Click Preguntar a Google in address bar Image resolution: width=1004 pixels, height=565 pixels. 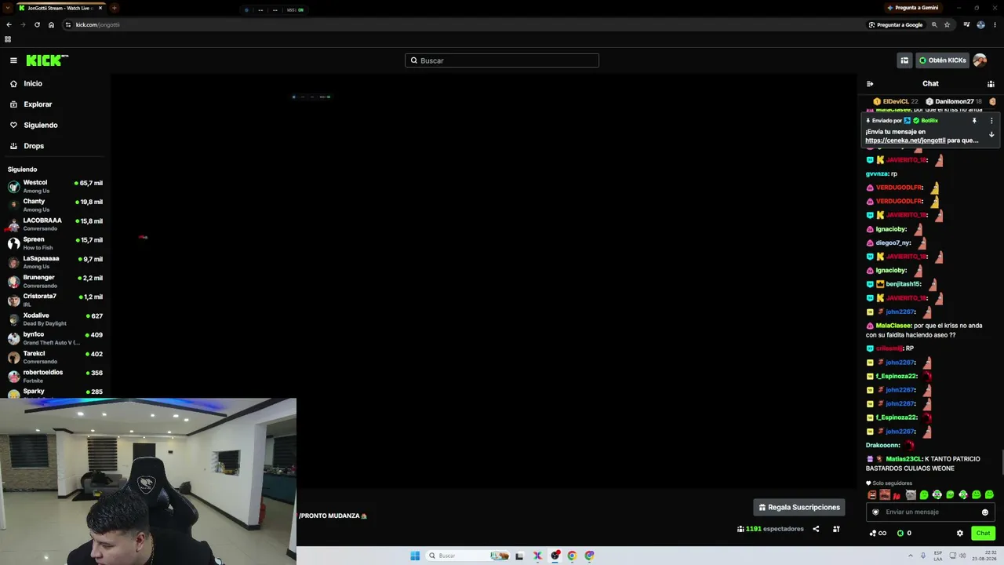click(896, 24)
